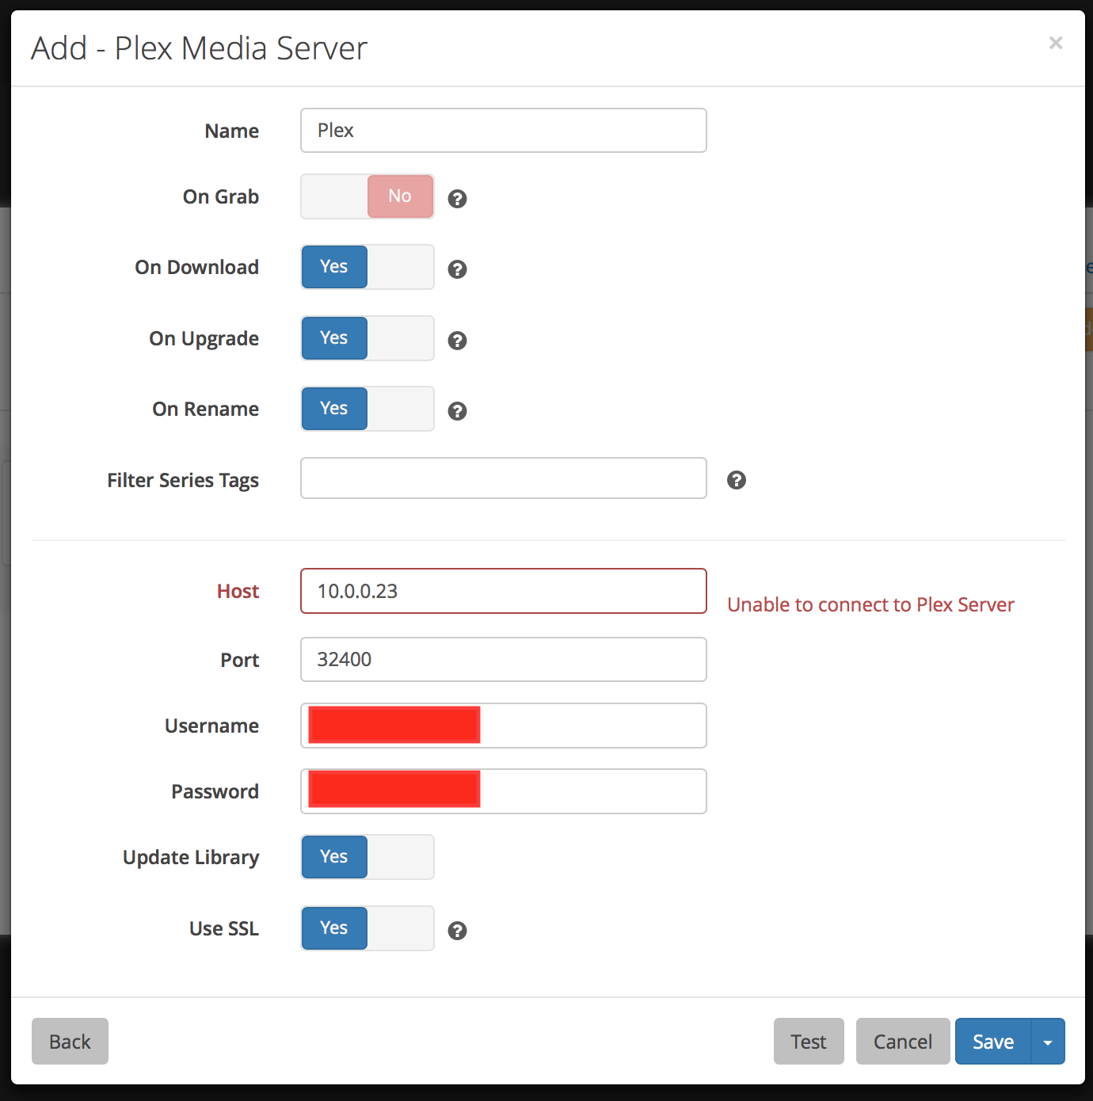Click the 'Update Library' label
Viewport: 1093px width, 1101px height.
pyautogui.click(x=191, y=858)
